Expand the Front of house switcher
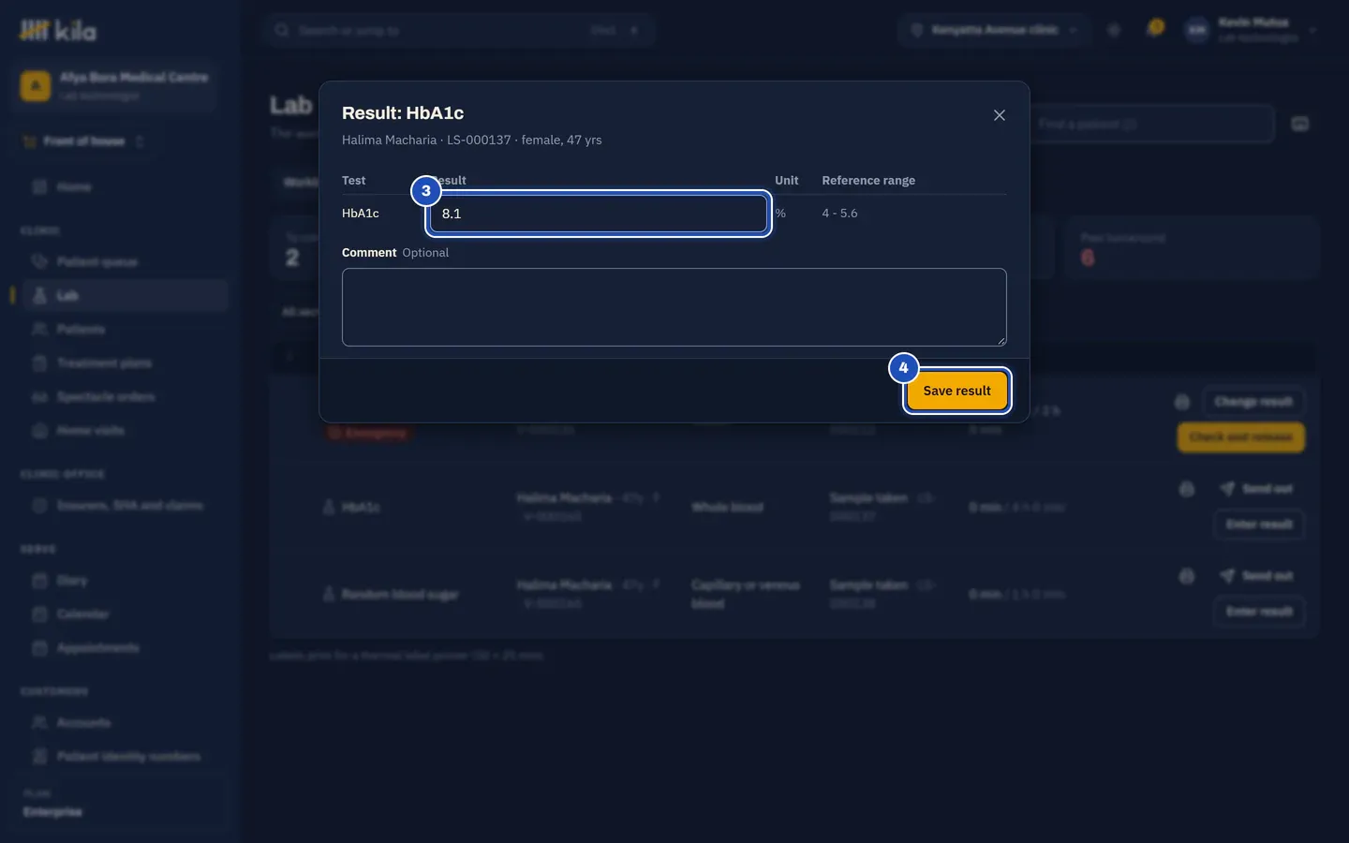 coord(84,141)
